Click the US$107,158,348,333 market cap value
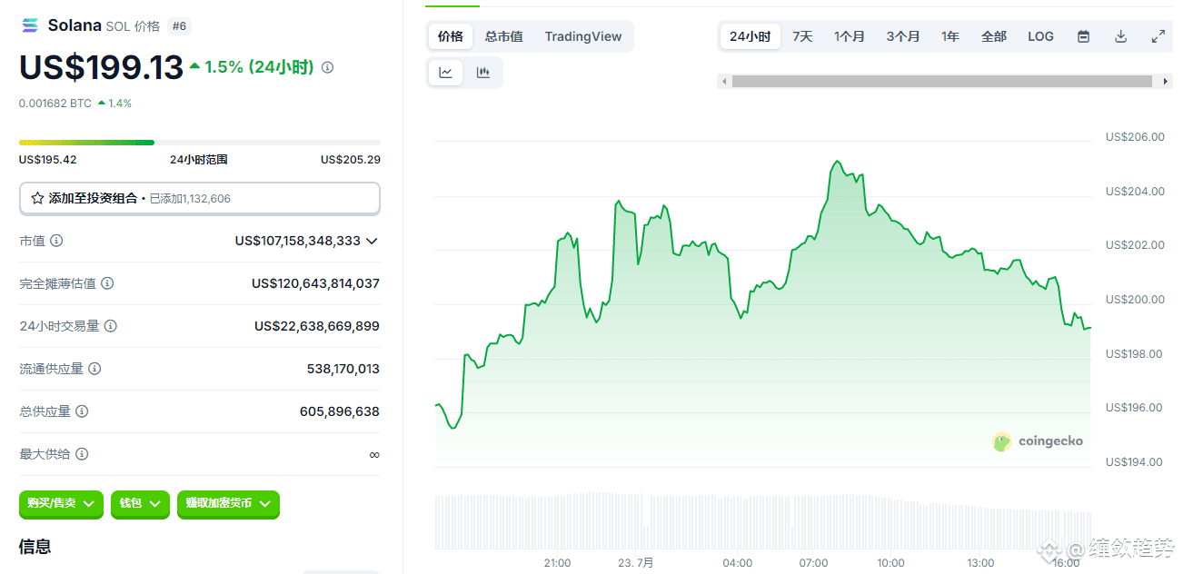Screen dimensions: 1183x574 [x=298, y=241]
